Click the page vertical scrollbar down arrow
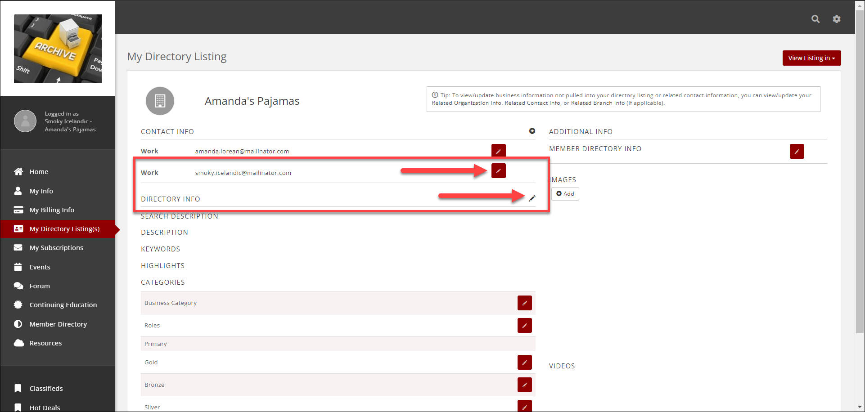This screenshot has width=865, height=412. pos(860,407)
